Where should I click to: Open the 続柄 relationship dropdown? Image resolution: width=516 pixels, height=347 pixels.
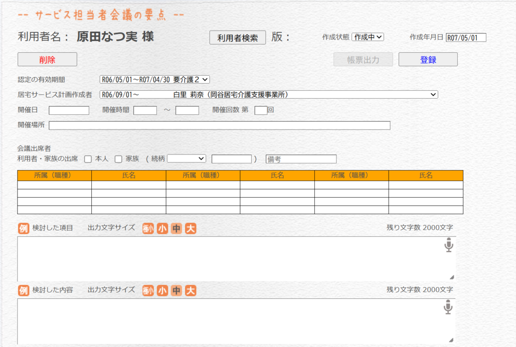point(186,158)
